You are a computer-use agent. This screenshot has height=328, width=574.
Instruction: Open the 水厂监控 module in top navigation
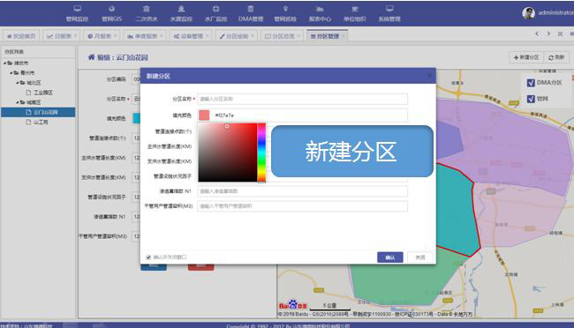pos(216,13)
